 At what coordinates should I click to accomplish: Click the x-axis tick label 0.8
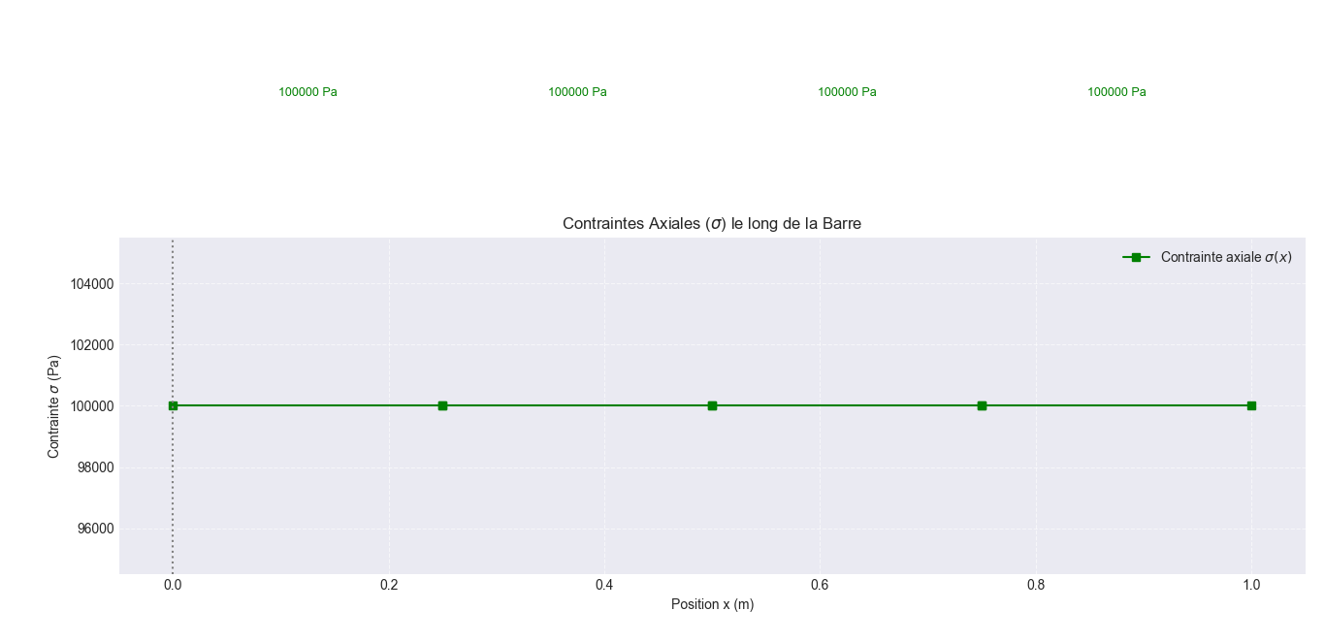pyautogui.click(x=1036, y=585)
